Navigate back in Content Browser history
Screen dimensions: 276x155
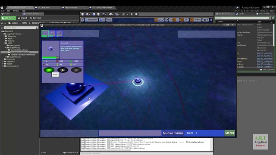coord(2,23)
